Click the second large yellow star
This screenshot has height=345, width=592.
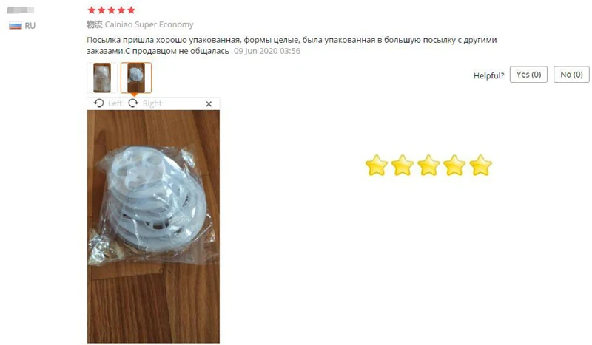click(x=403, y=165)
